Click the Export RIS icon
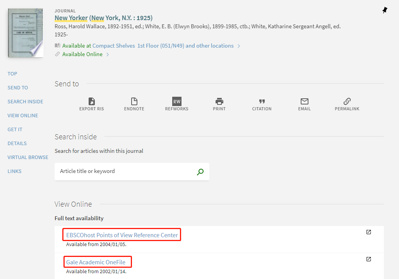 (92, 102)
